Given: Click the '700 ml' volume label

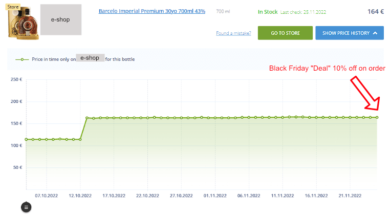Looking at the screenshot, I should click(223, 11).
